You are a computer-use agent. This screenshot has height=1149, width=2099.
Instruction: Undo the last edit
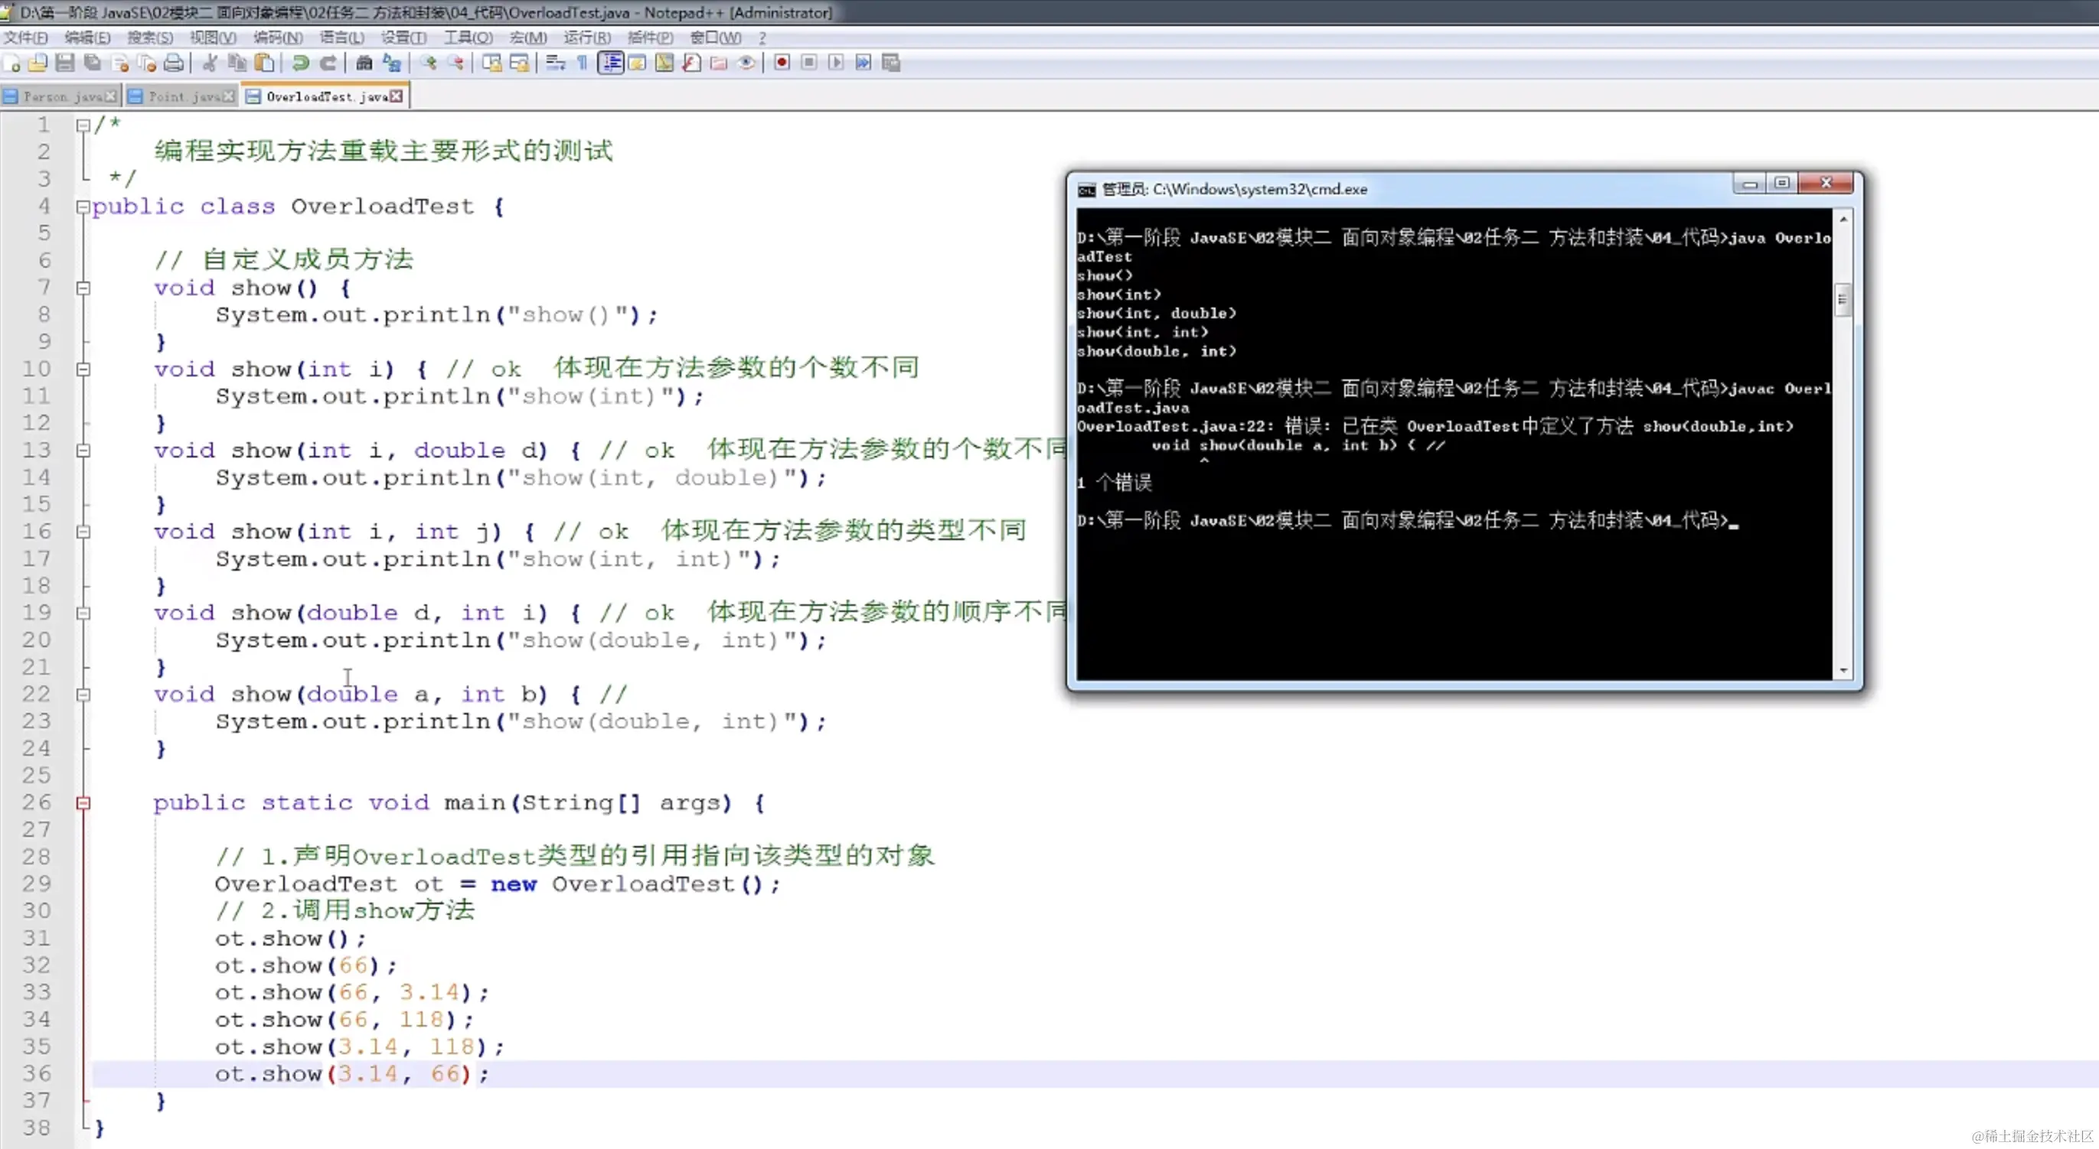coord(300,63)
